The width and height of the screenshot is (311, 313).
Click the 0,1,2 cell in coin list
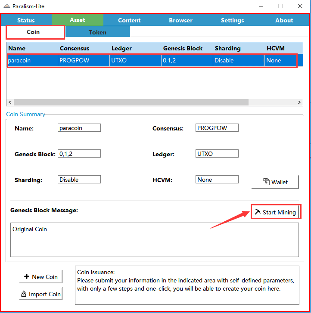[187, 60]
